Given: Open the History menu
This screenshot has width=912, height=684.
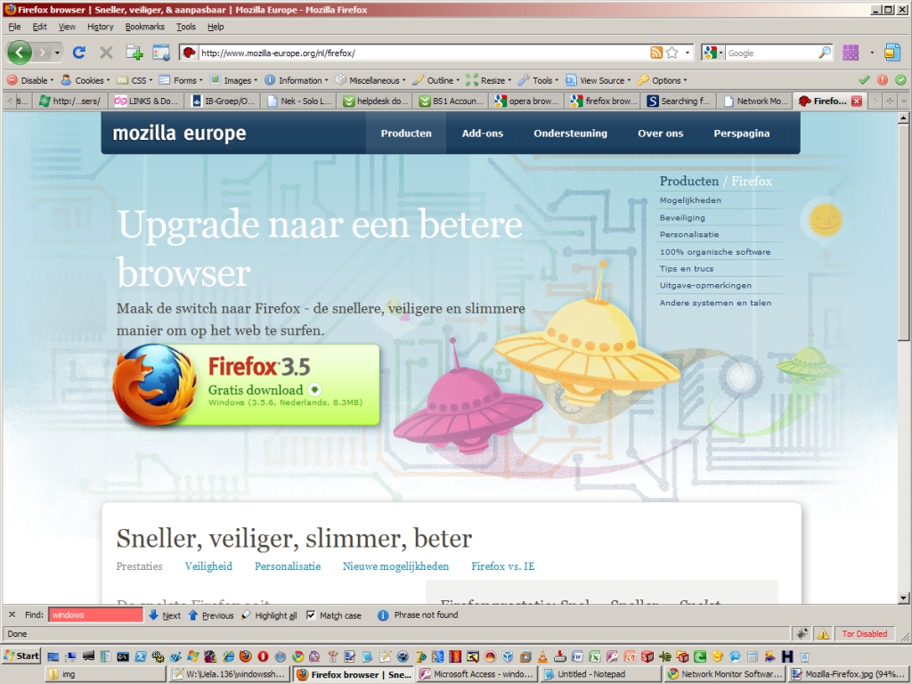Looking at the screenshot, I should (x=100, y=27).
